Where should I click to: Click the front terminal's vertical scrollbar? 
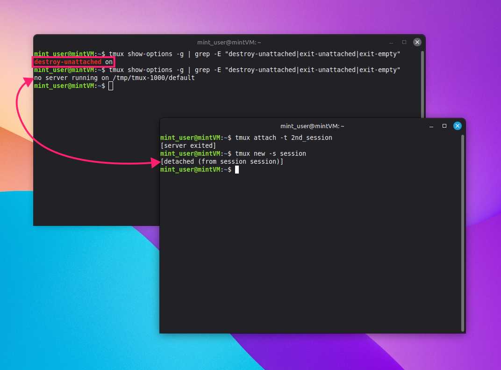point(462,233)
